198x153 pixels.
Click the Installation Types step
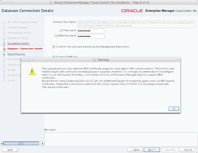click(x=18, y=38)
